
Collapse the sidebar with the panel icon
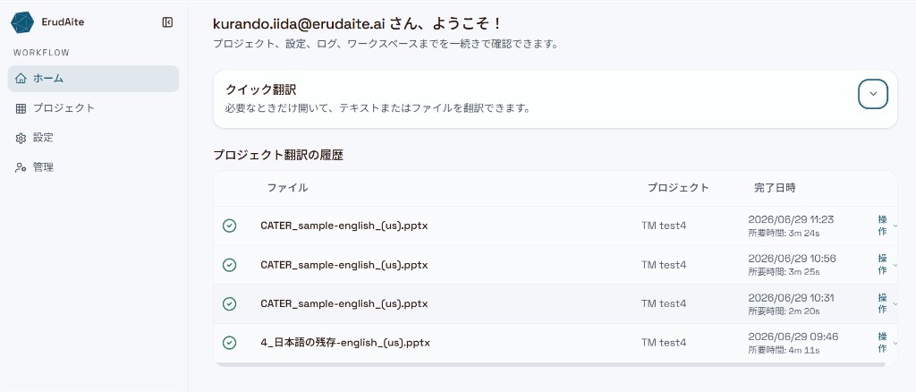point(167,22)
